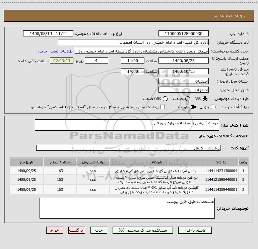258x249 pixels.
Task: Select the کالا/خدمت radio button
Action: click(x=165, y=99)
